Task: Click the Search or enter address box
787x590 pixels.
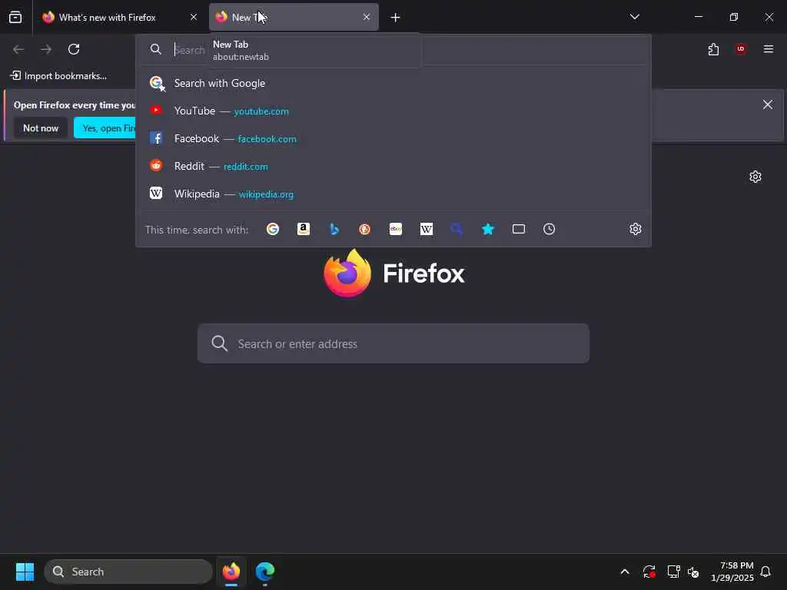Action: [393, 343]
